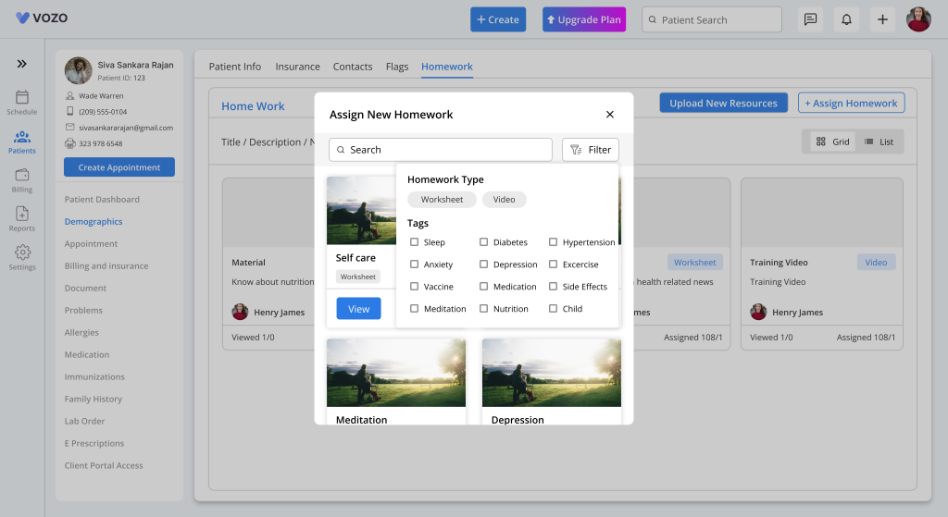
Task: Click the plus icon in top bar
Action: coord(882,19)
